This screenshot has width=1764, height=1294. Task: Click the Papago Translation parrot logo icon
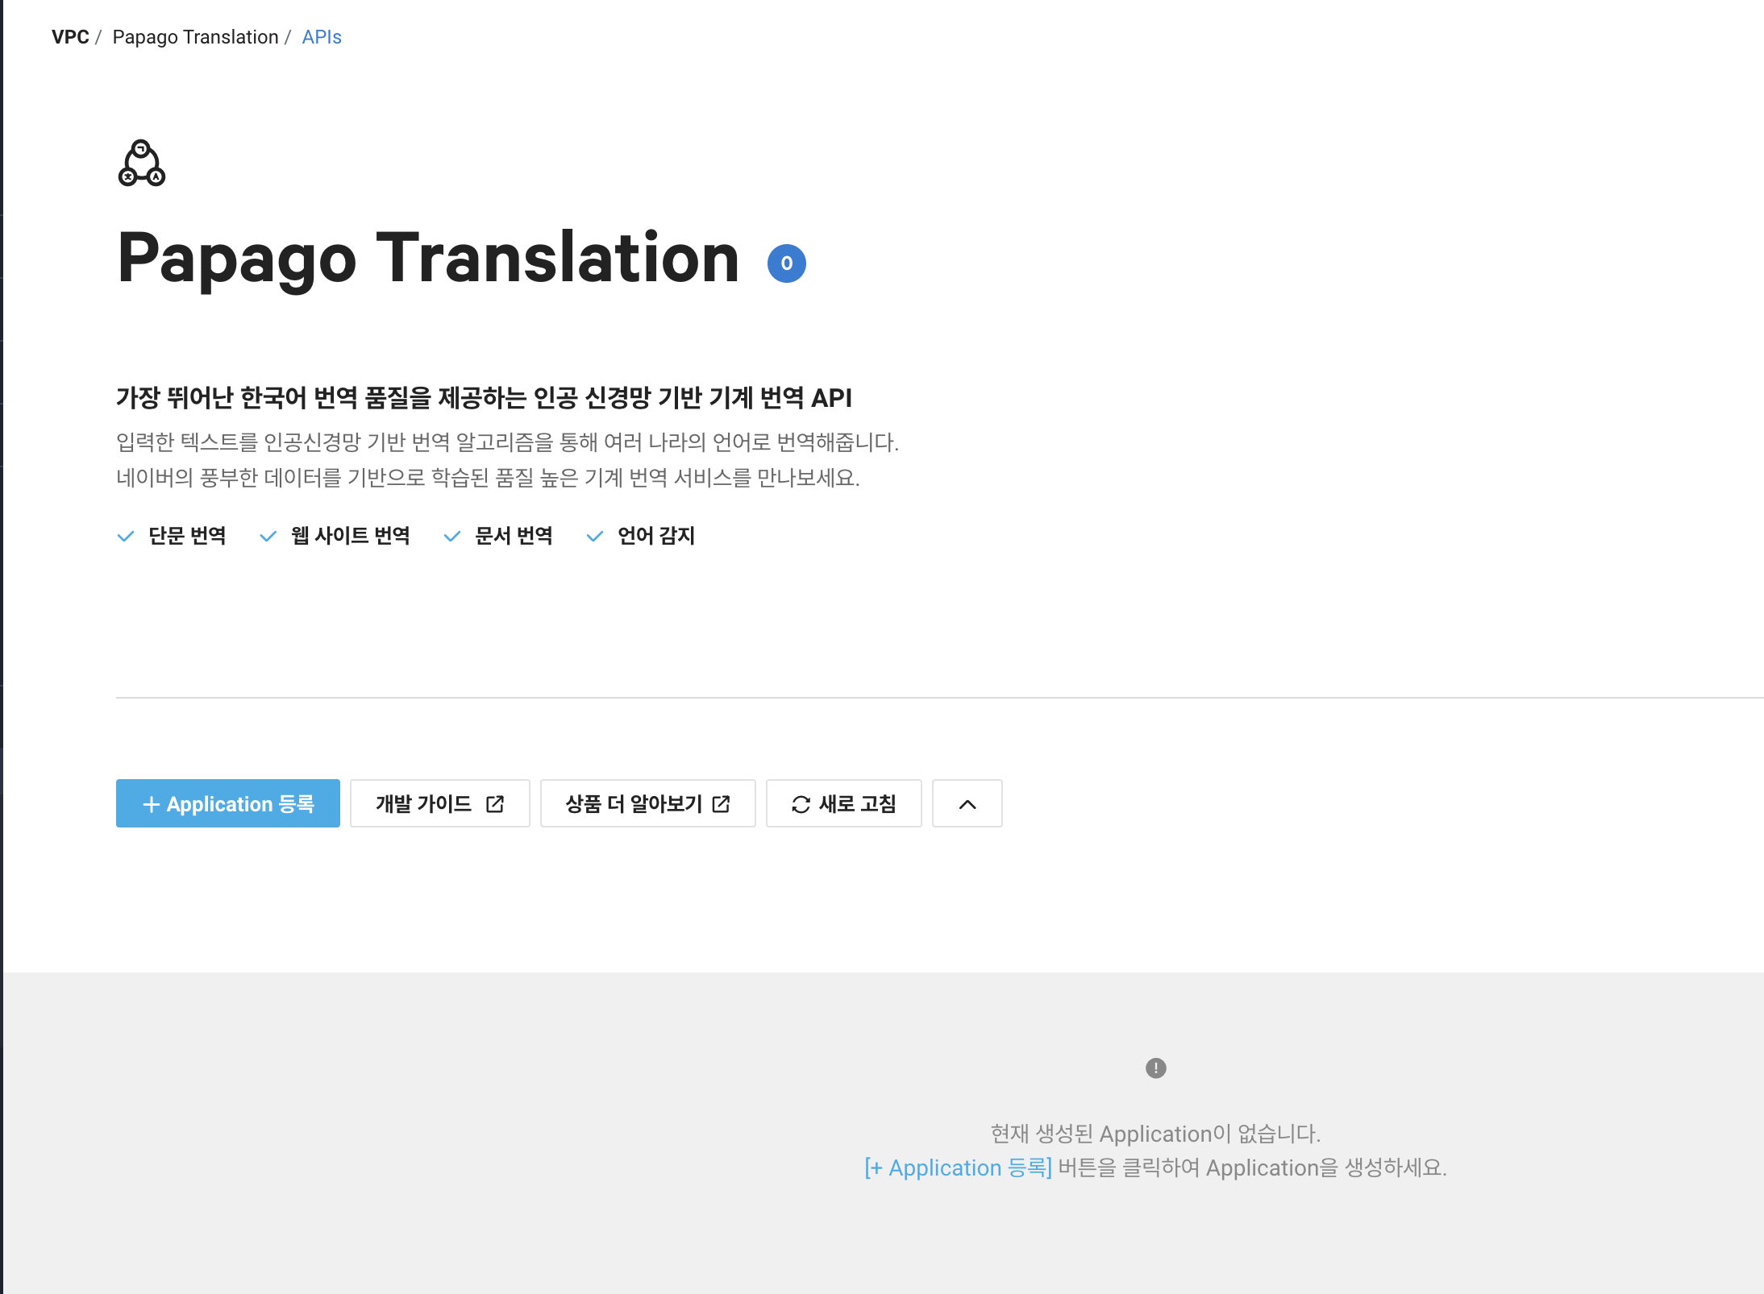(142, 164)
